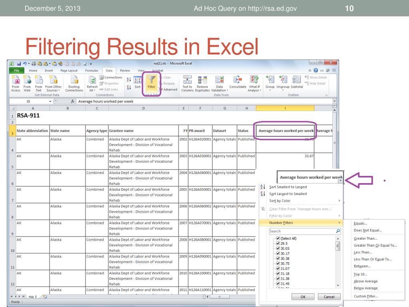
Task: Select the Above Average filter
Action: coord(366,281)
